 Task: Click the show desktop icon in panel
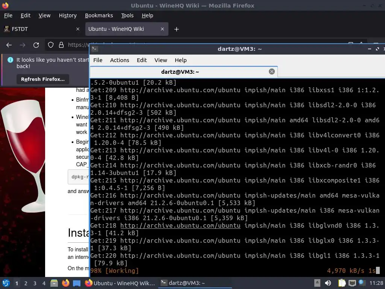click(77, 283)
